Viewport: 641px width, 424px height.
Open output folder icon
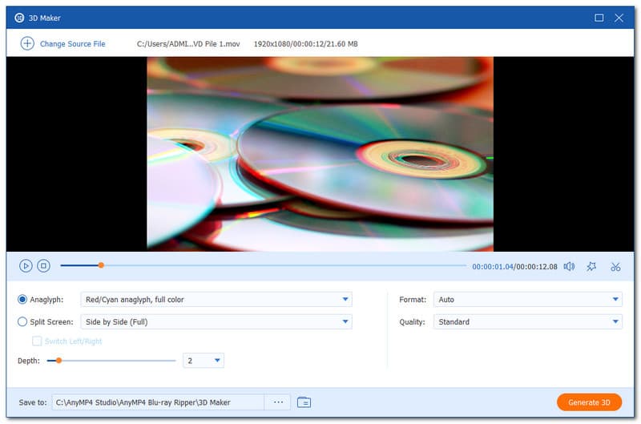[304, 402]
